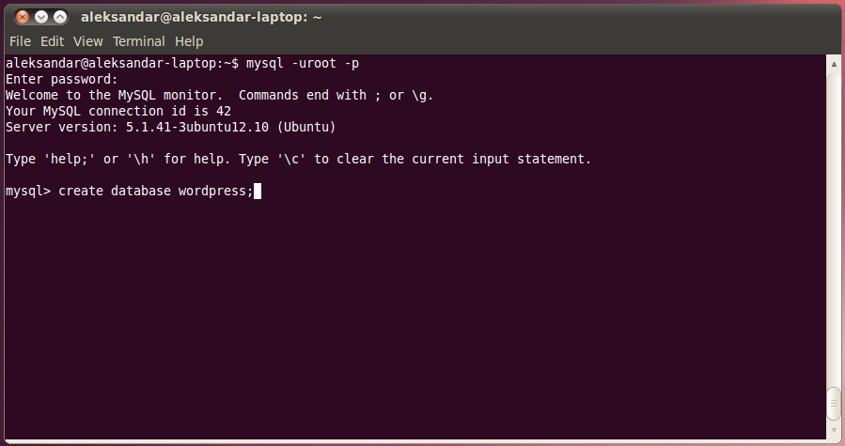Click the blinking cursor block after wordpress;
Image resolution: width=845 pixels, height=446 pixels.
tap(258, 192)
